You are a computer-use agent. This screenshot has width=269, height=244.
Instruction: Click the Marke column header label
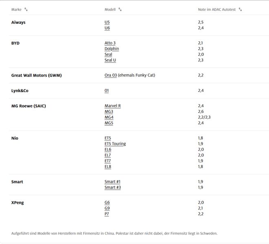16,9
